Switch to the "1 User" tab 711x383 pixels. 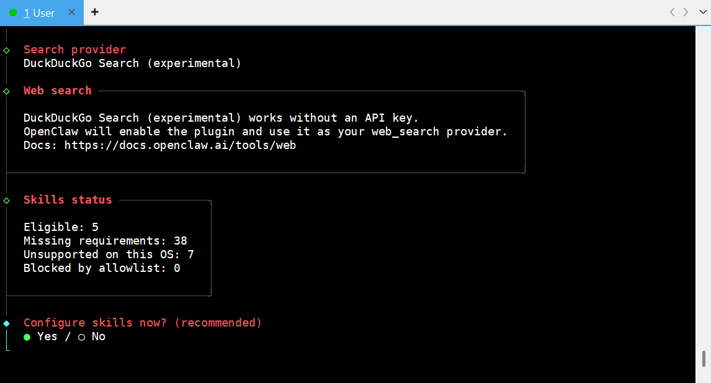coord(39,12)
